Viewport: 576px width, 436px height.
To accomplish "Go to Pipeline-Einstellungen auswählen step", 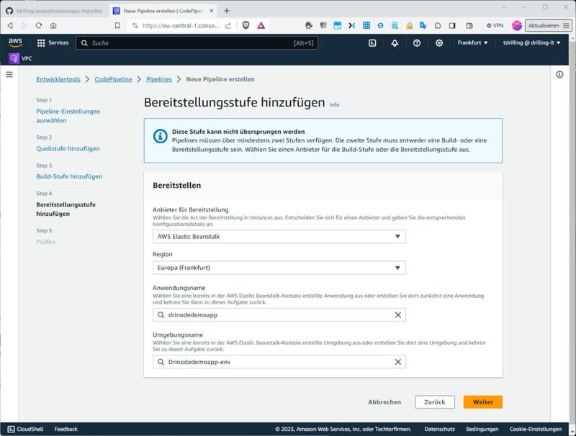I will [68, 116].
